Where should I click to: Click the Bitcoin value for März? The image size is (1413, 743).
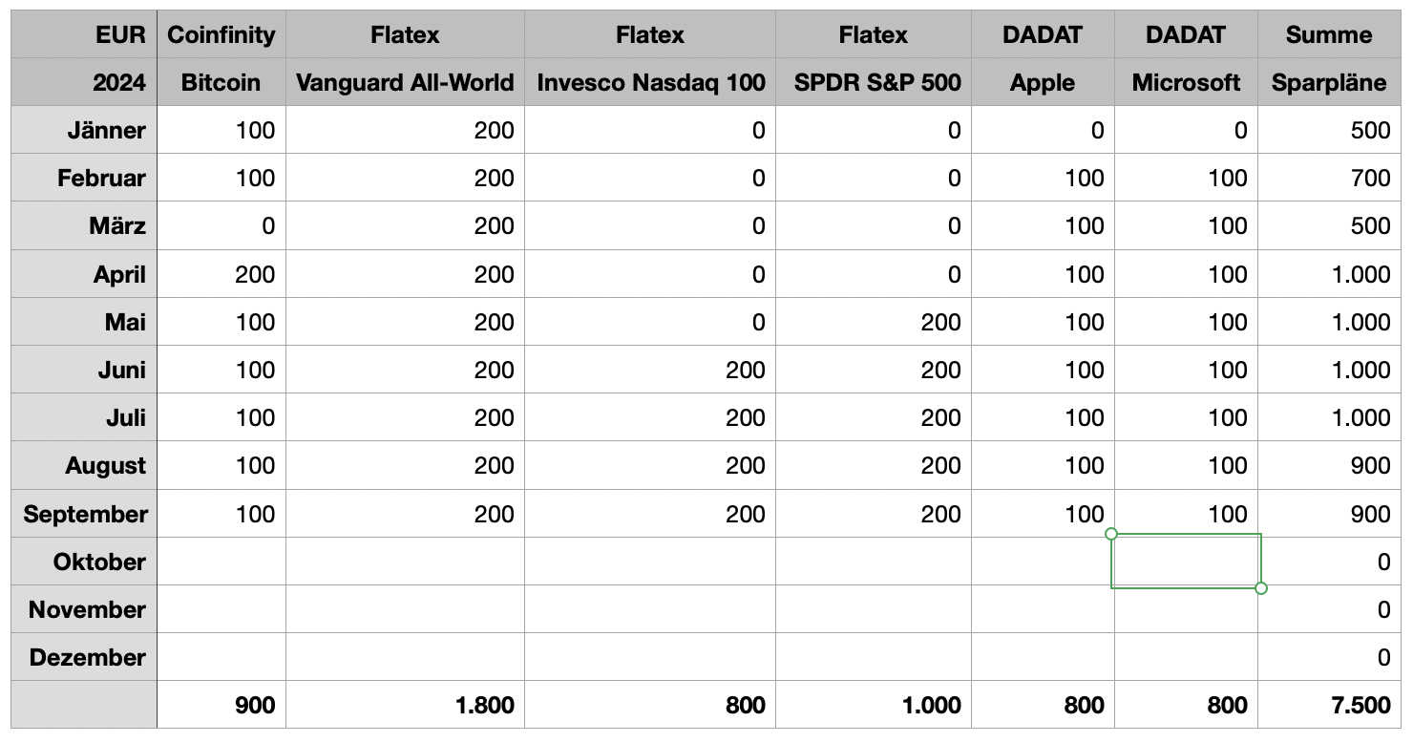[221, 226]
